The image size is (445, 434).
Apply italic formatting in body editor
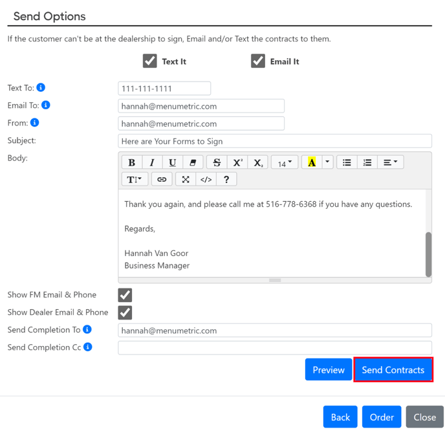point(153,162)
